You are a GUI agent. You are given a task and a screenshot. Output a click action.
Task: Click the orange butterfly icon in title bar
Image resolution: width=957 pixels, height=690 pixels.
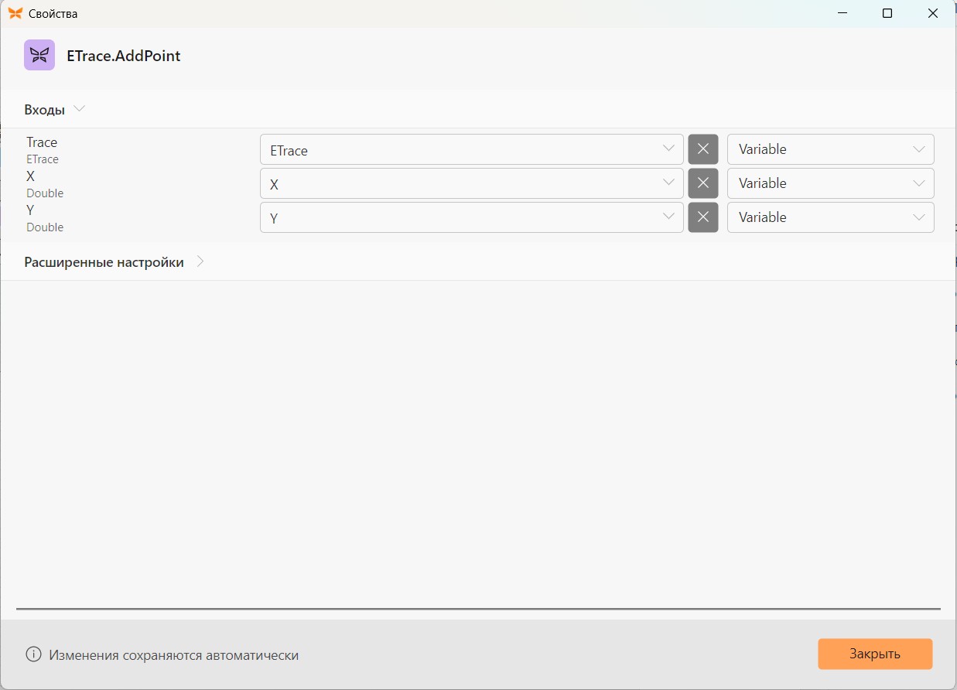coord(15,13)
